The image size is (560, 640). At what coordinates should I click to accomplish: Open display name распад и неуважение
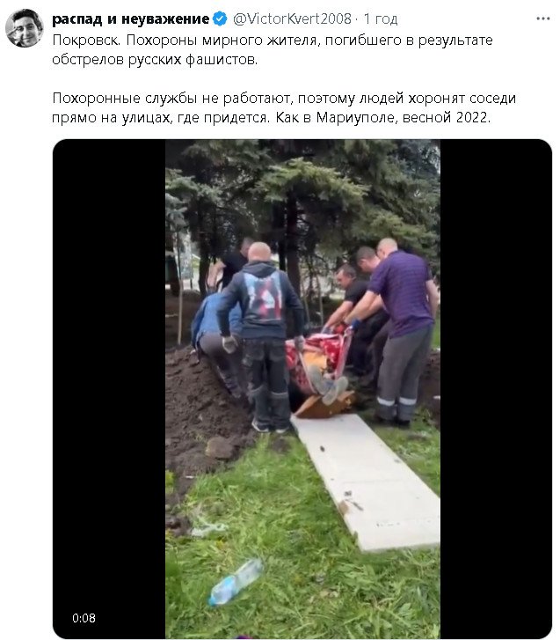click(131, 18)
